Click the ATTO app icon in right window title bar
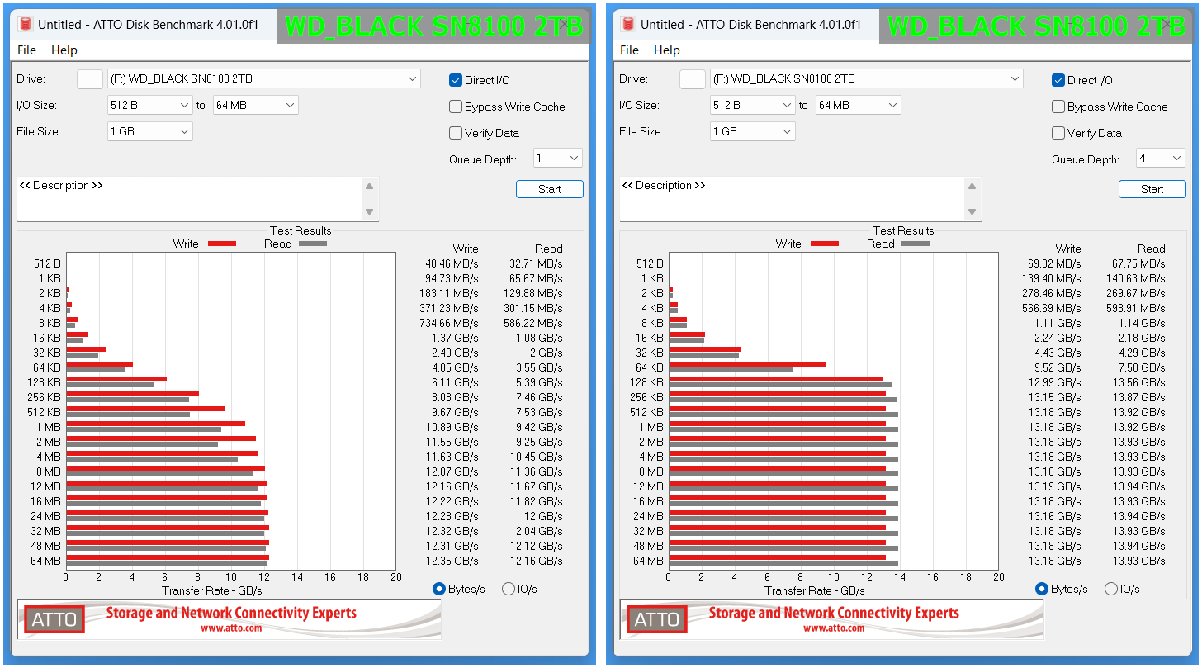Image resolution: width=1202 pixels, height=668 pixels. [628, 25]
